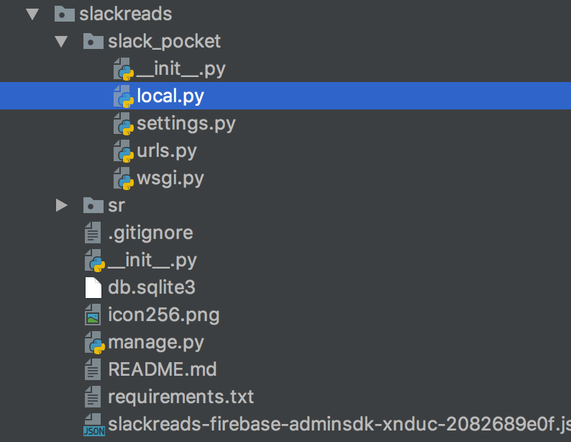Select the slackreads project folder name
Image resolution: width=571 pixels, height=442 pixels.
click(x=126, y=14)
